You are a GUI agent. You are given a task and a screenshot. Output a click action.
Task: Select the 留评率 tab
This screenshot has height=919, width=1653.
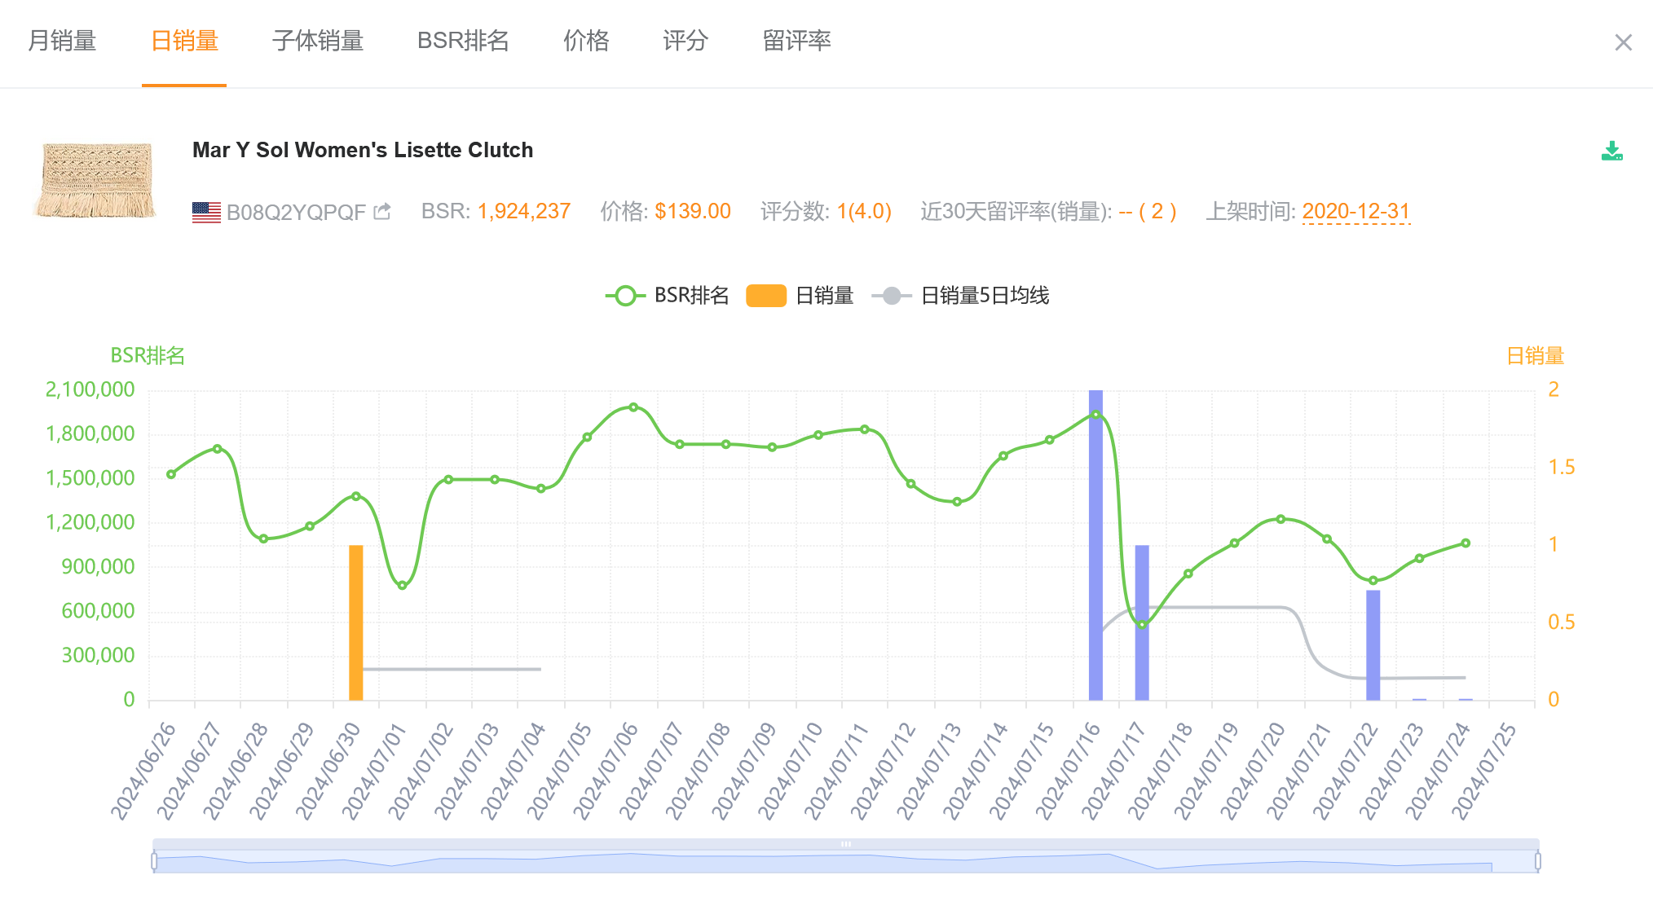click(x=796, y=41)
